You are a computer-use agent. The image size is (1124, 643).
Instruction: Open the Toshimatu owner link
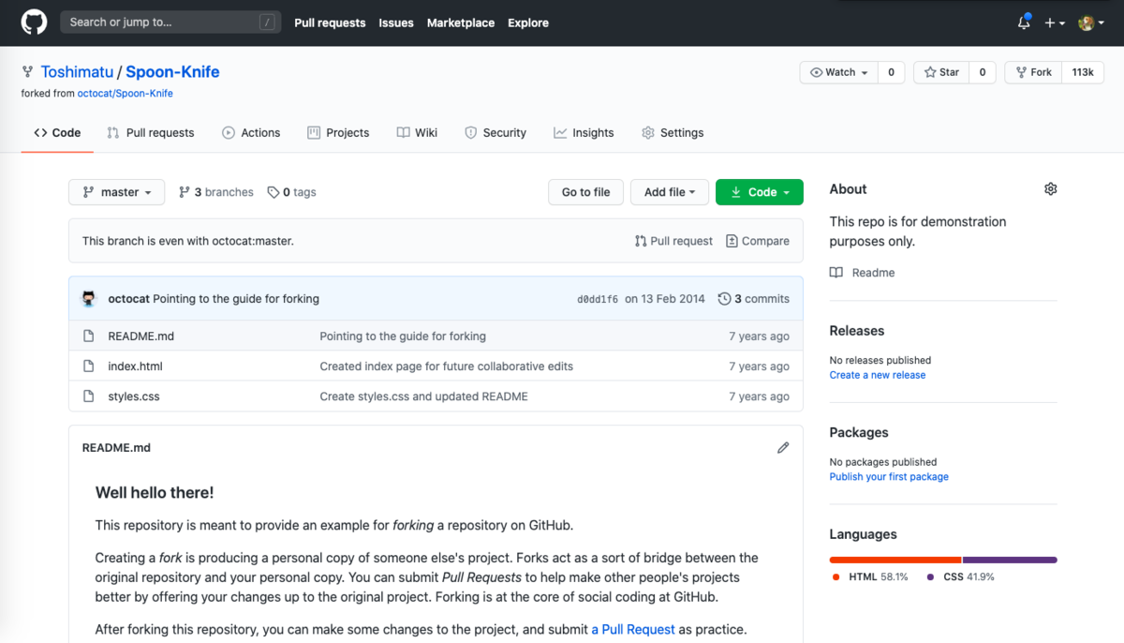coord(77,72)
